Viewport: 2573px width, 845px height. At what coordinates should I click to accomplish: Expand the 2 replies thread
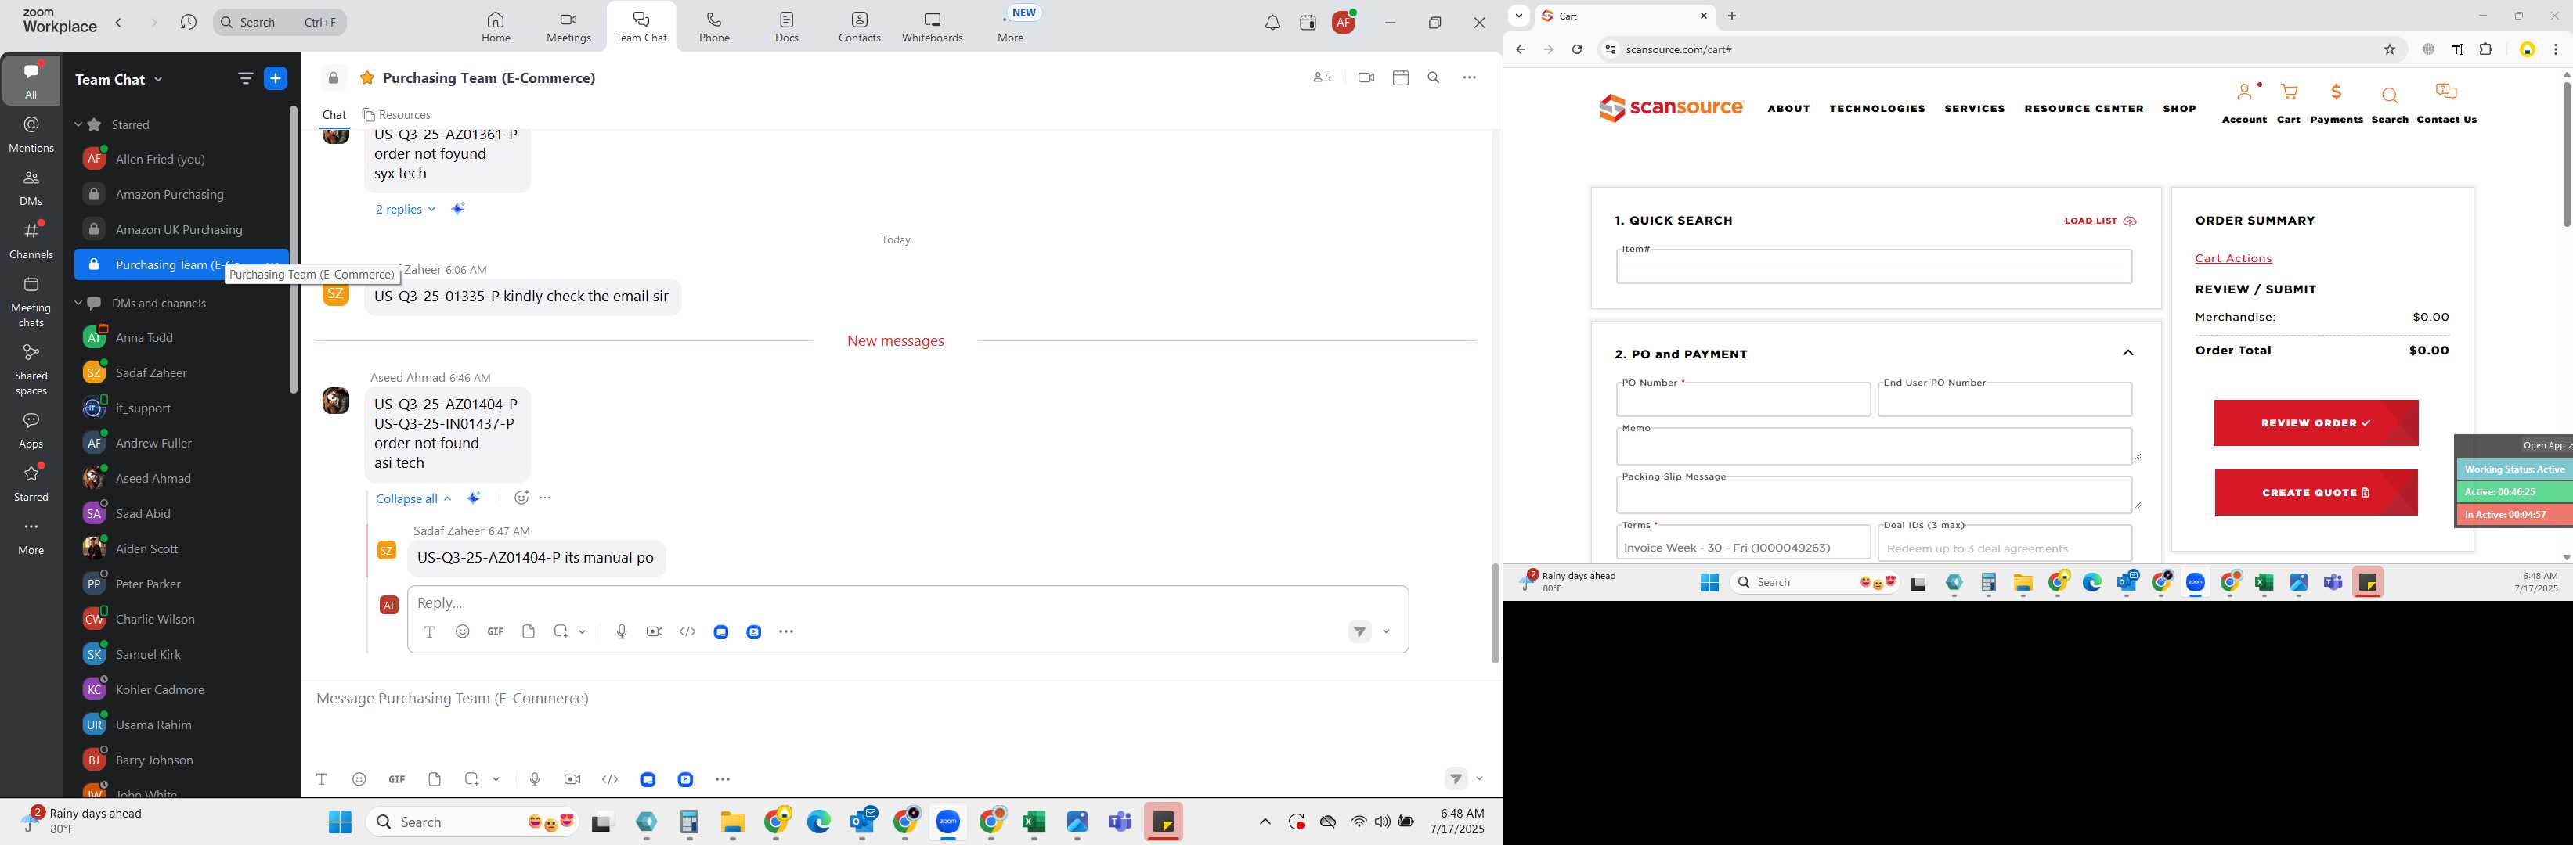406,210
